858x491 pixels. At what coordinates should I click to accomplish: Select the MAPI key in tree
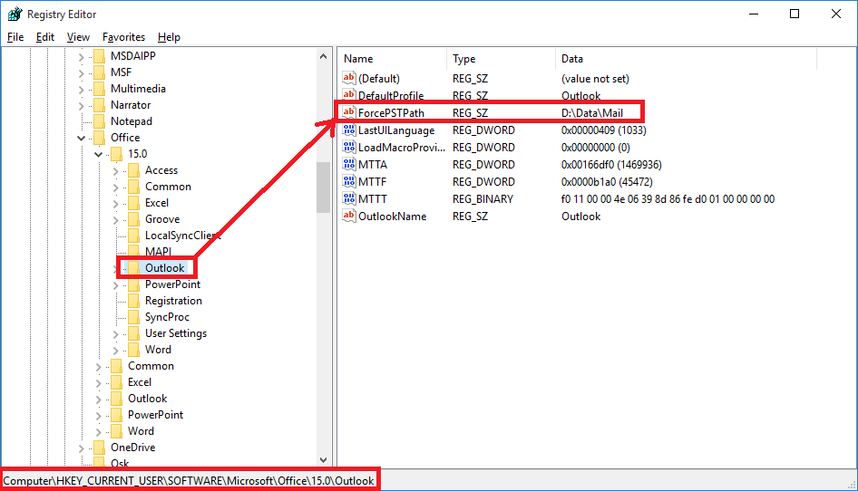point(158,252)
